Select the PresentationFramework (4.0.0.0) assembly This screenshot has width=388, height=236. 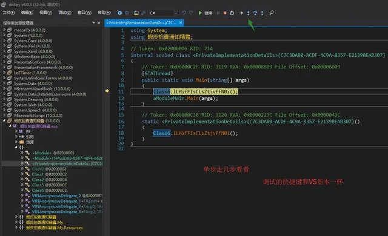point(43,67)
